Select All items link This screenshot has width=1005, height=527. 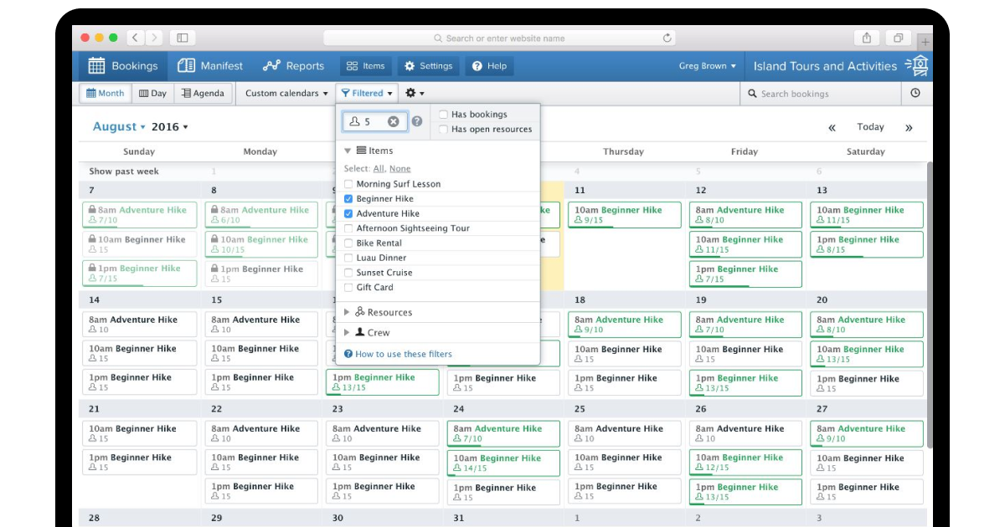pyautogui.click(x=379, y=169)
